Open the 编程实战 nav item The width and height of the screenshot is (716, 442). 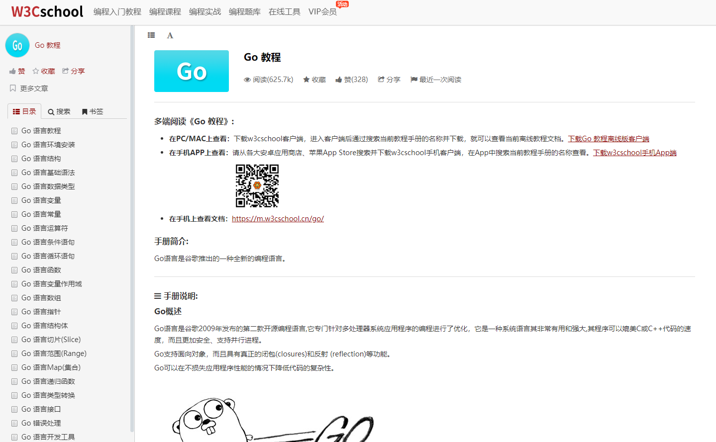coord(205,11)
